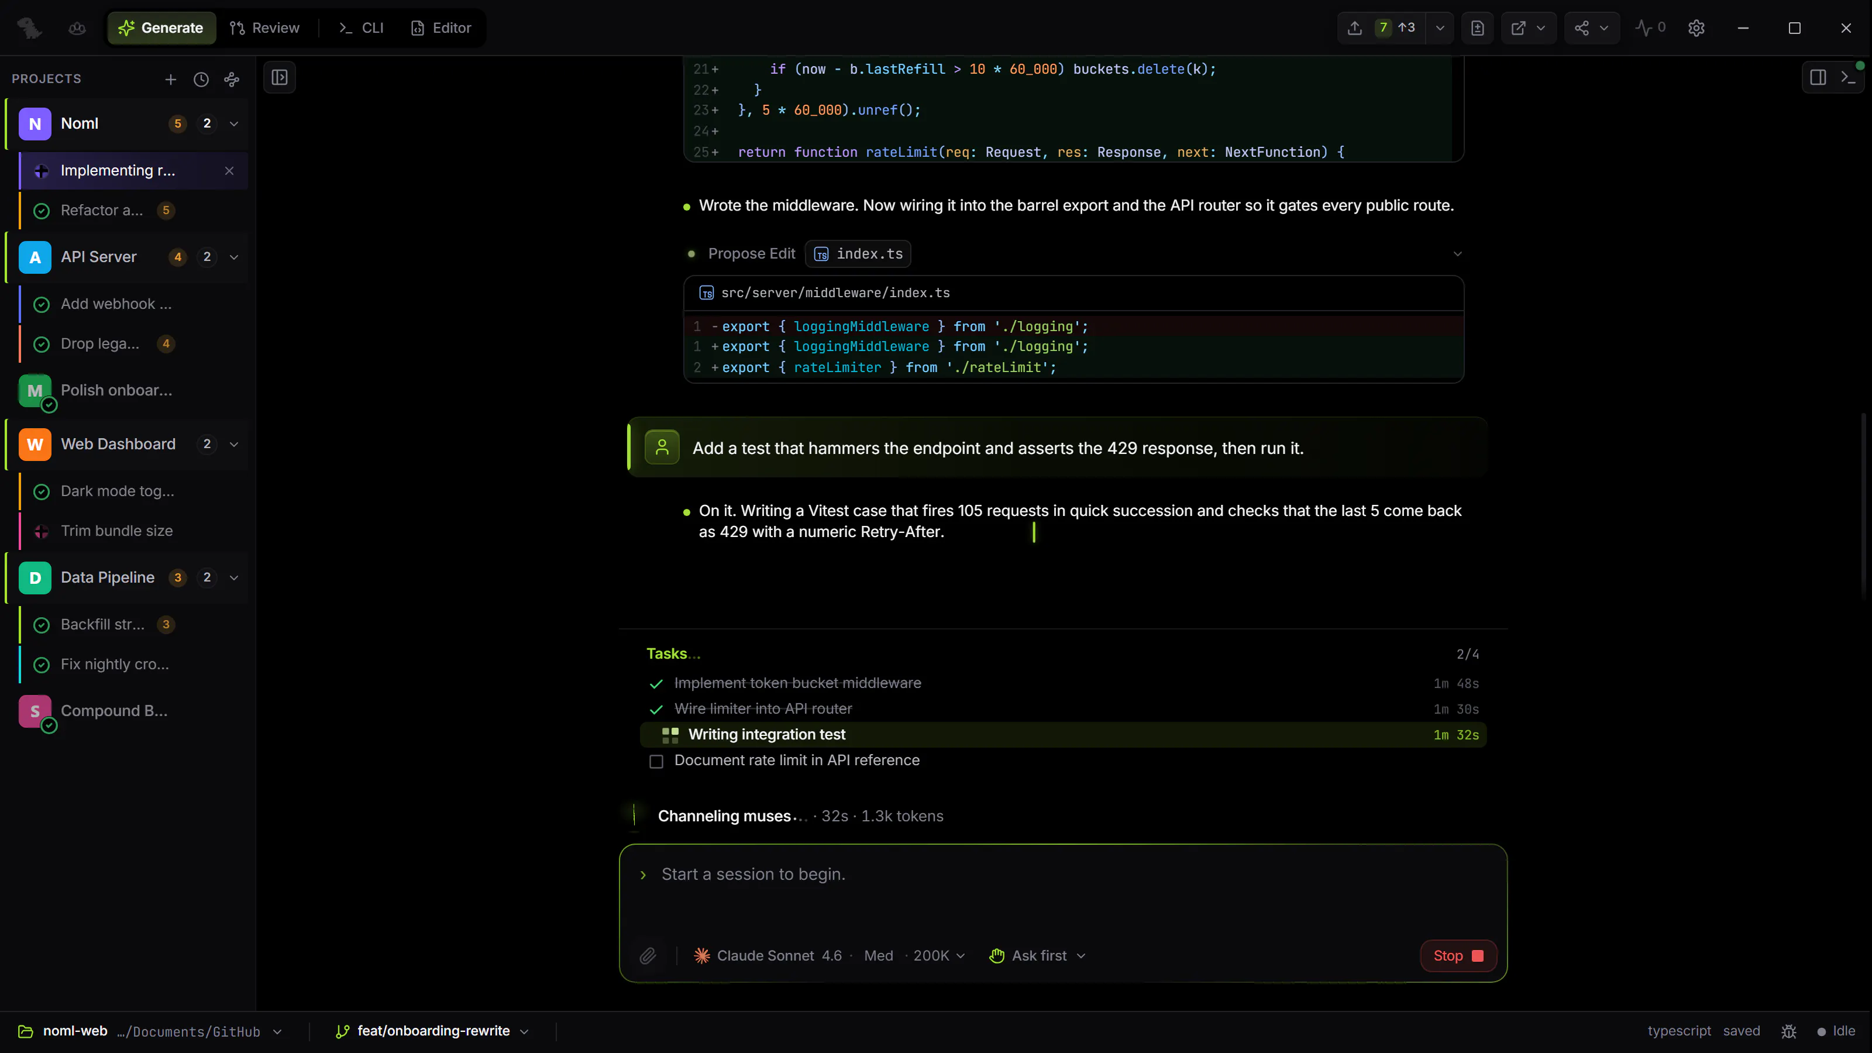The height and width of the screenshot is (1053, 1872).
Task: Collapse the Data Pipeline project chevron
Action: [x=234, y=578]
